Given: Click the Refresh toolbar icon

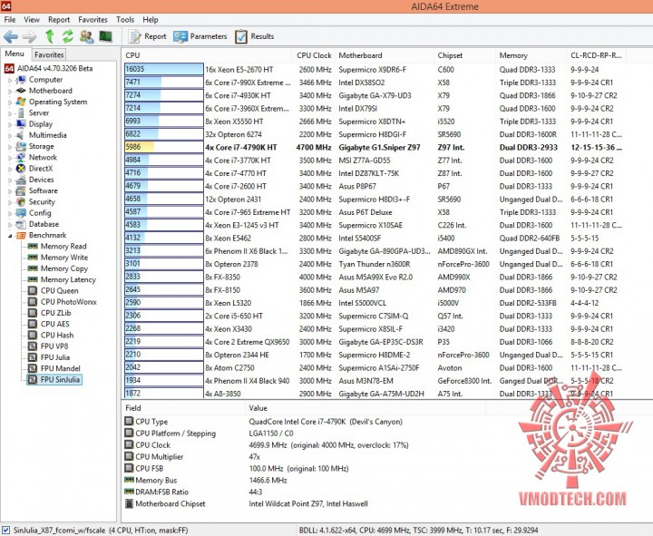Looking at the screenshot, I should click(x=68, y=36).
